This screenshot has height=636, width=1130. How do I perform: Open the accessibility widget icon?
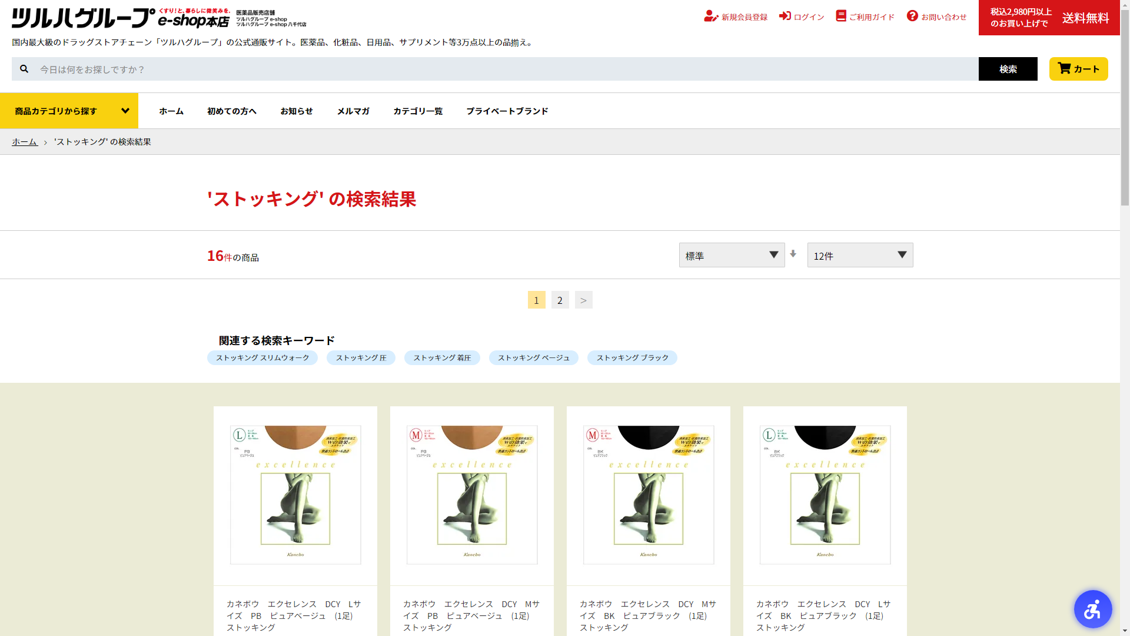pyautogui.click(x=1092, y=609)
